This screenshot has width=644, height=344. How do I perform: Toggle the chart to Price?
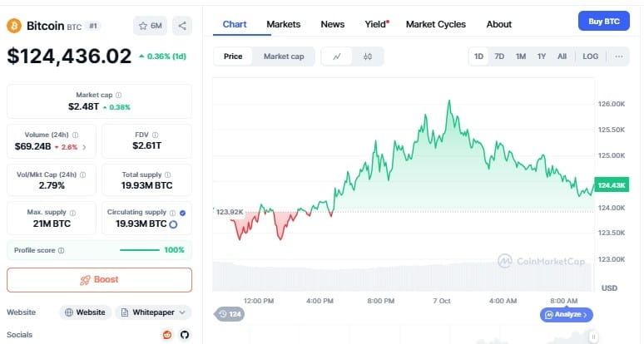[233, 57]
